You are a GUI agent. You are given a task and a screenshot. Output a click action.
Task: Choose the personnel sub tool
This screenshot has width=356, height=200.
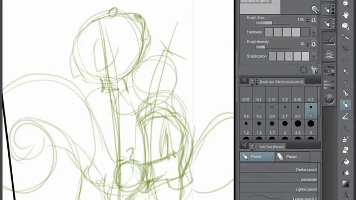279,178
